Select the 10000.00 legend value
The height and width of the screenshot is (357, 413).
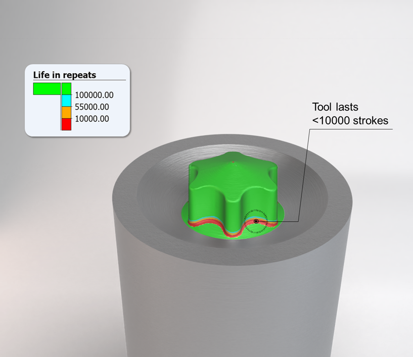[92, 119]
